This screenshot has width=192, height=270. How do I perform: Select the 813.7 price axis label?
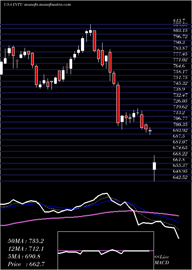click(180, 21)
